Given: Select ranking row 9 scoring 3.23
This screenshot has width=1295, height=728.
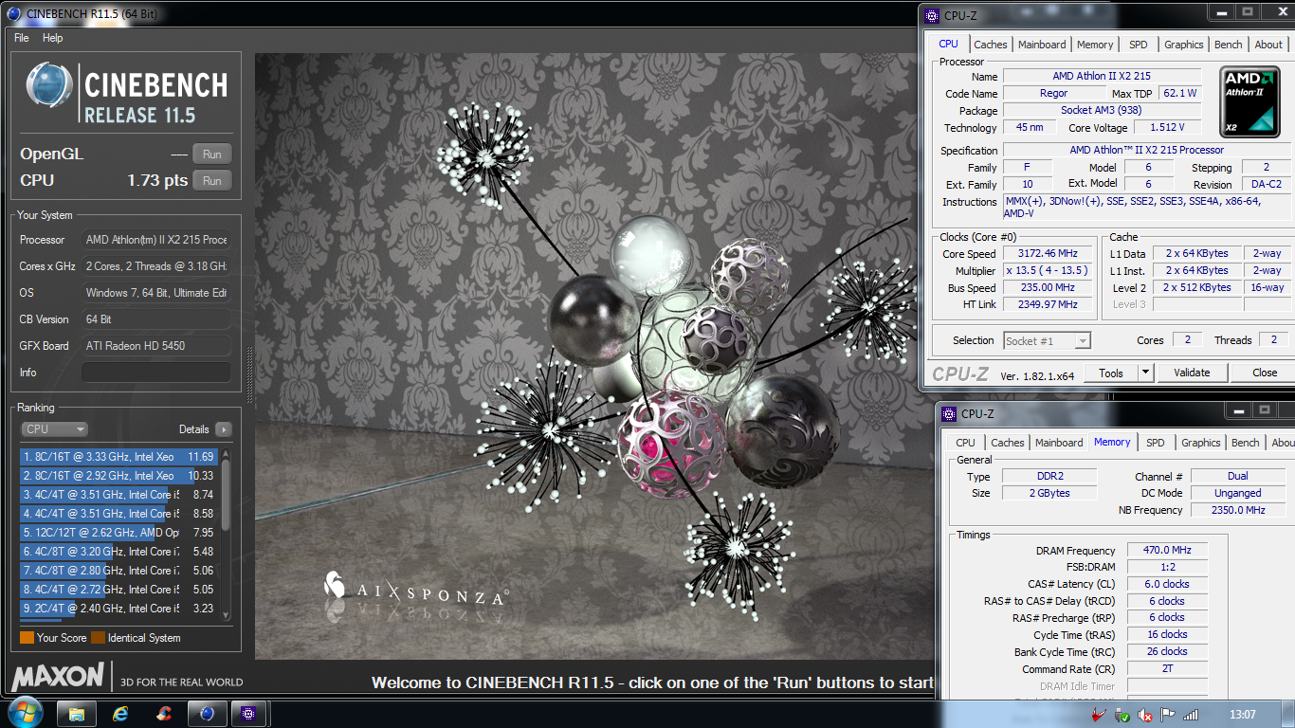Looking at the screenshot, I should 119,609.
